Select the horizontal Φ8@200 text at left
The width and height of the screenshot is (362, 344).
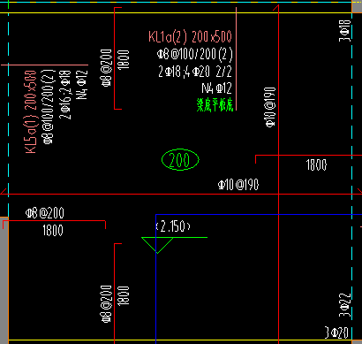(x=45, y=213)
